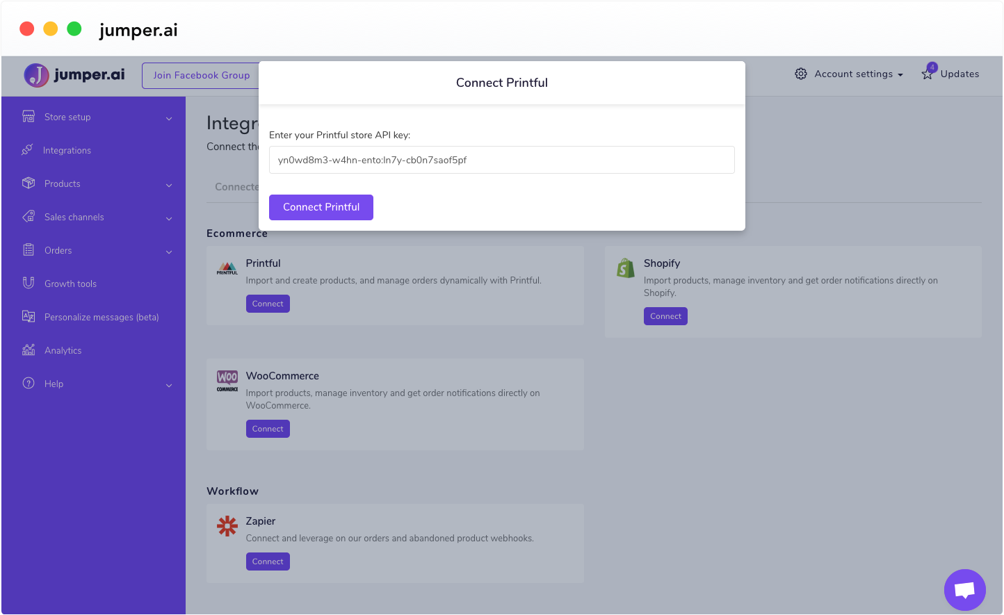Click Connect under Shopify
The height and width of the screenshot is (615, 1004).
tap(665, 316)
